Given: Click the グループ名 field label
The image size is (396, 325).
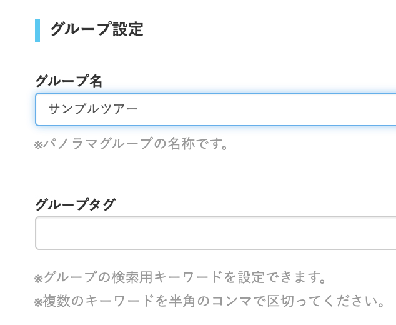Looking at the screenshot, I should point(69,81).
